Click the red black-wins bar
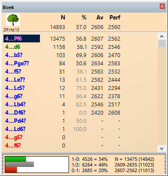This screenshot has width=168, height=176. pos(11,170)
